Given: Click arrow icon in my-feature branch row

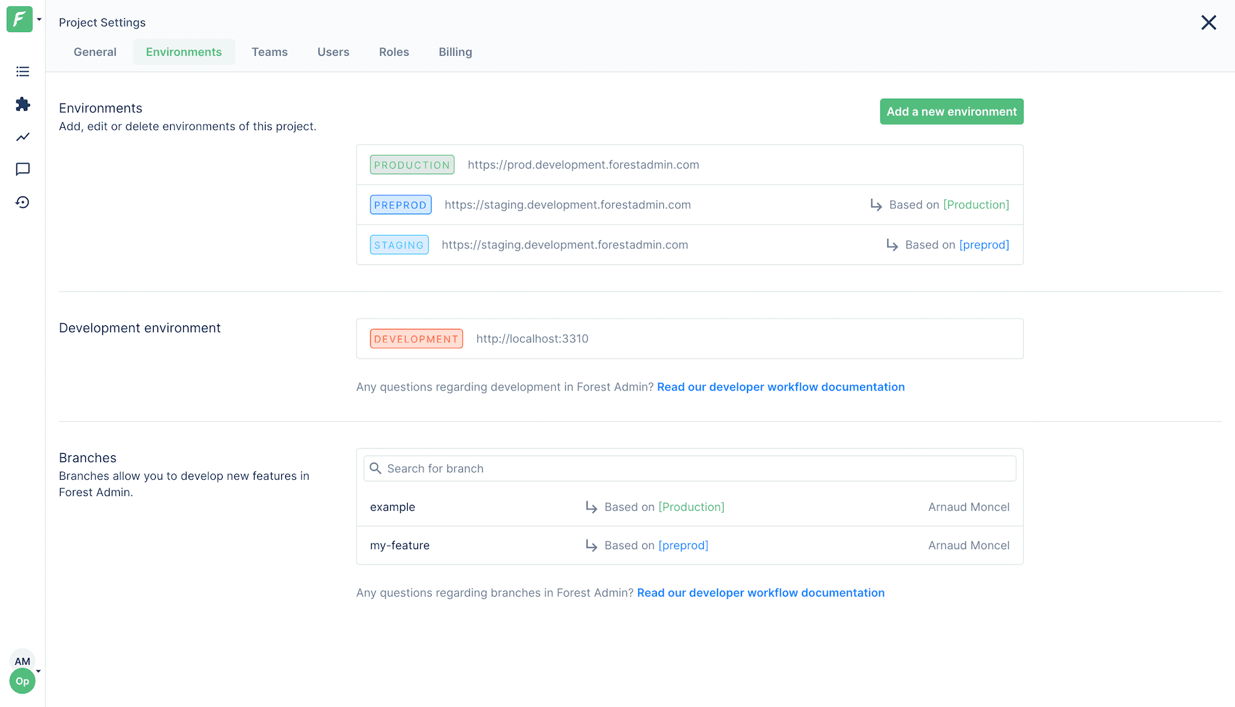Looking at the screenshot, I should 592,546.
